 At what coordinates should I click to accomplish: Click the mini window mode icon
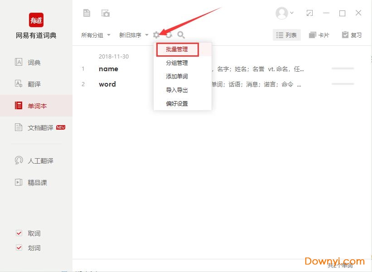309,13
